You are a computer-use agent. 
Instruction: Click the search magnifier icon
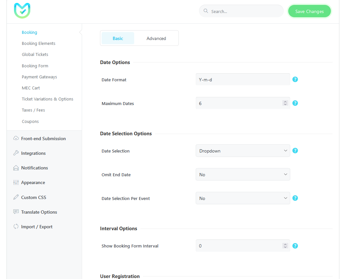pyautogui.click(x=206, y=11)
